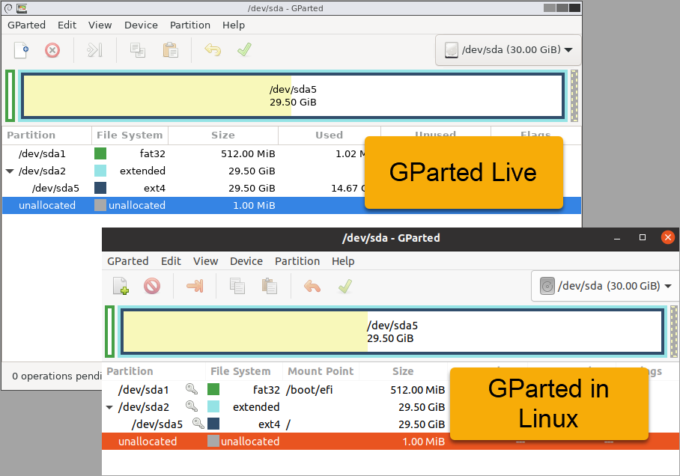Sort by Size column header in front window
The width and height of the screenshot is (680, 476).
point(403,371)
